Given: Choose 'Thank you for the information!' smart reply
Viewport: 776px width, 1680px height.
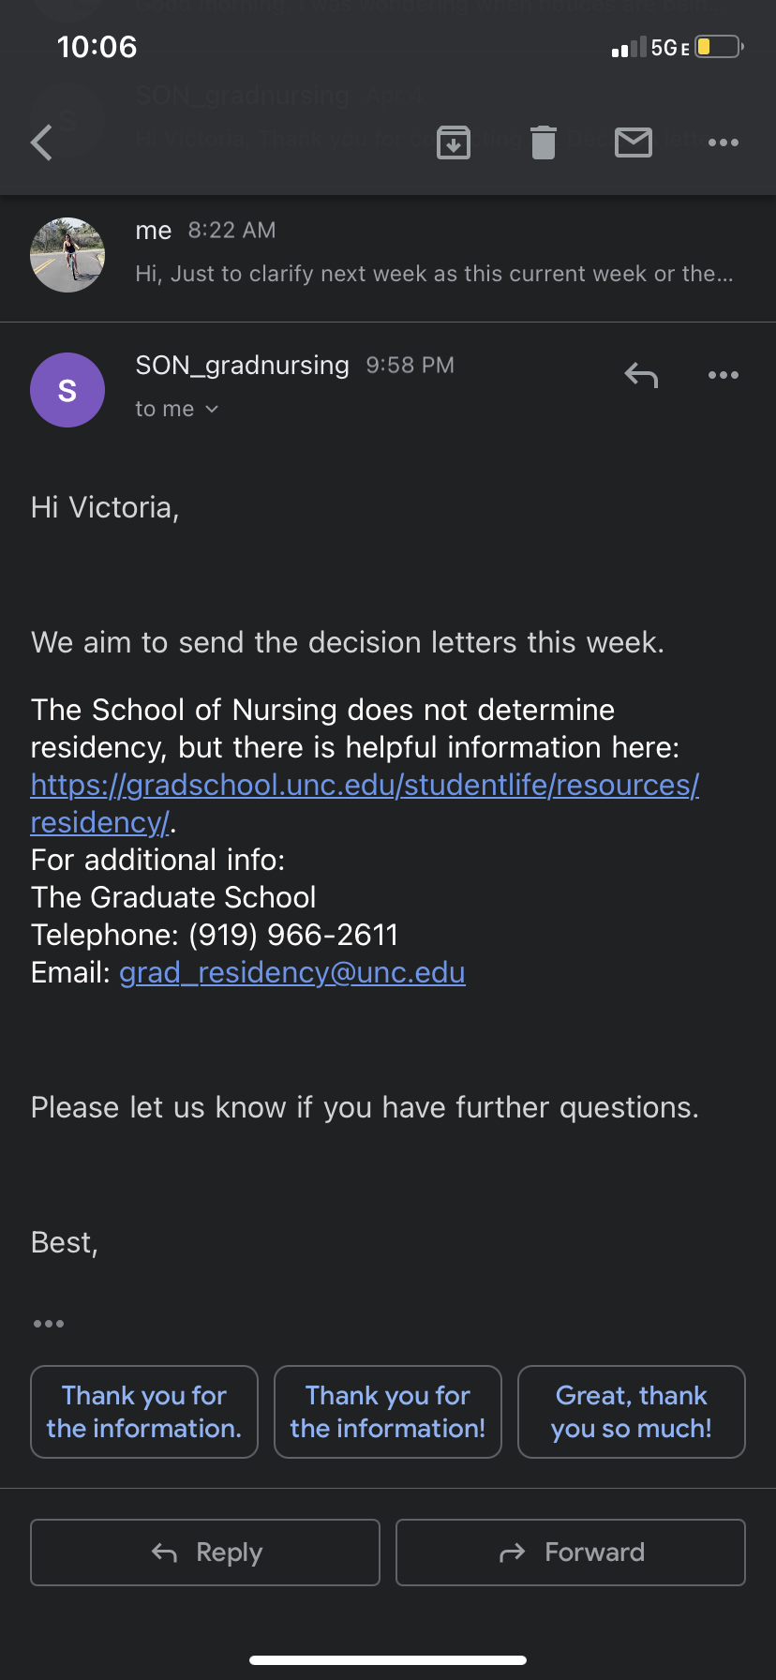Looking at the screenshot, I should pyautogui.click(x=388, y=1412).
